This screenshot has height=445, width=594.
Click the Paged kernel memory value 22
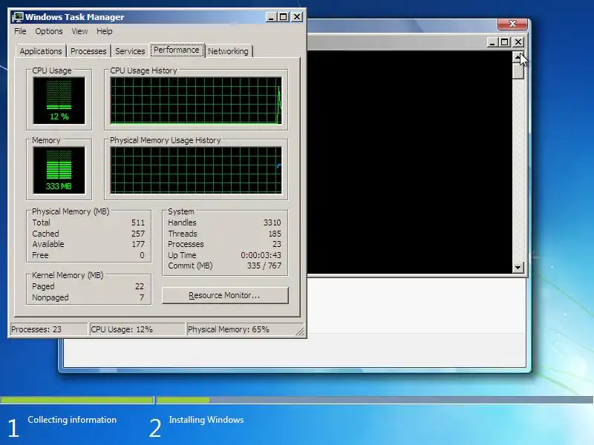pyautogui.click(x=140, y=286)
